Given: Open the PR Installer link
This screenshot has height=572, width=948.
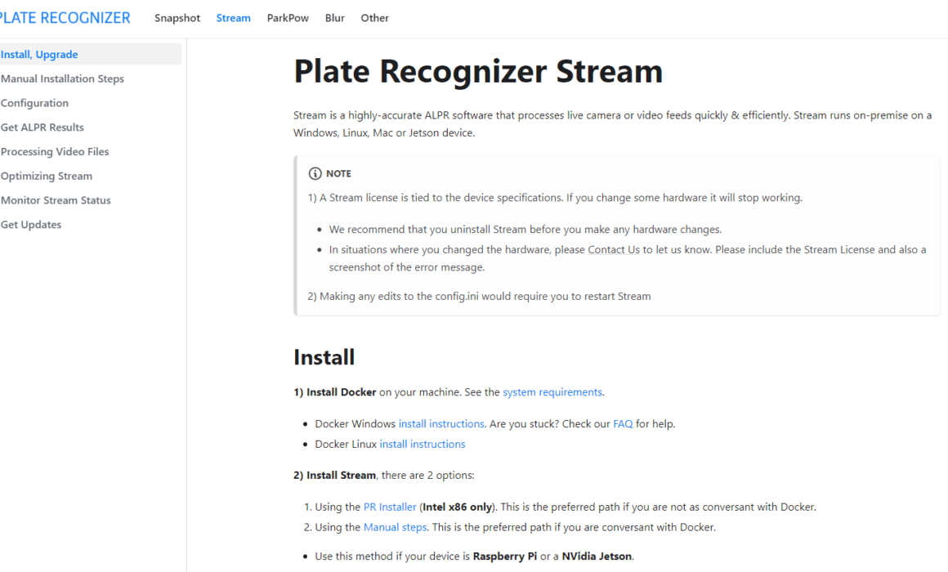Looking at the screenshot, I should (x=390, y=507).
